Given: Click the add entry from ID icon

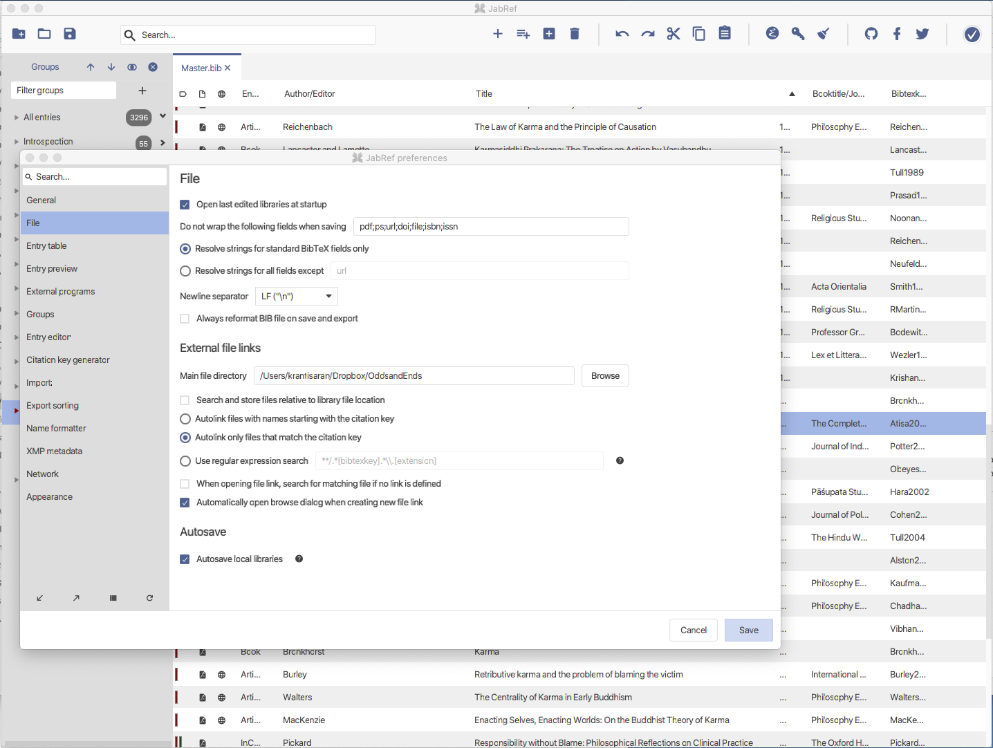Looking at the screenshot, I should coord(523,34).
